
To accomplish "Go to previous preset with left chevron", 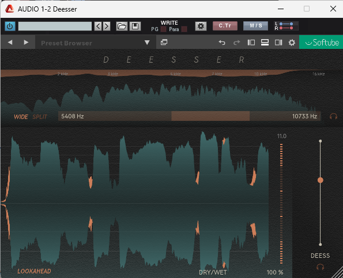I will [98, 26].
